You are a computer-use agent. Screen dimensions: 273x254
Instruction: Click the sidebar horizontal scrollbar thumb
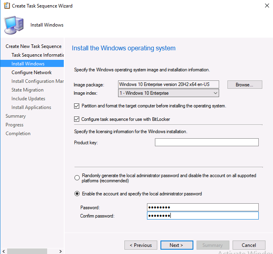point(27,251)
